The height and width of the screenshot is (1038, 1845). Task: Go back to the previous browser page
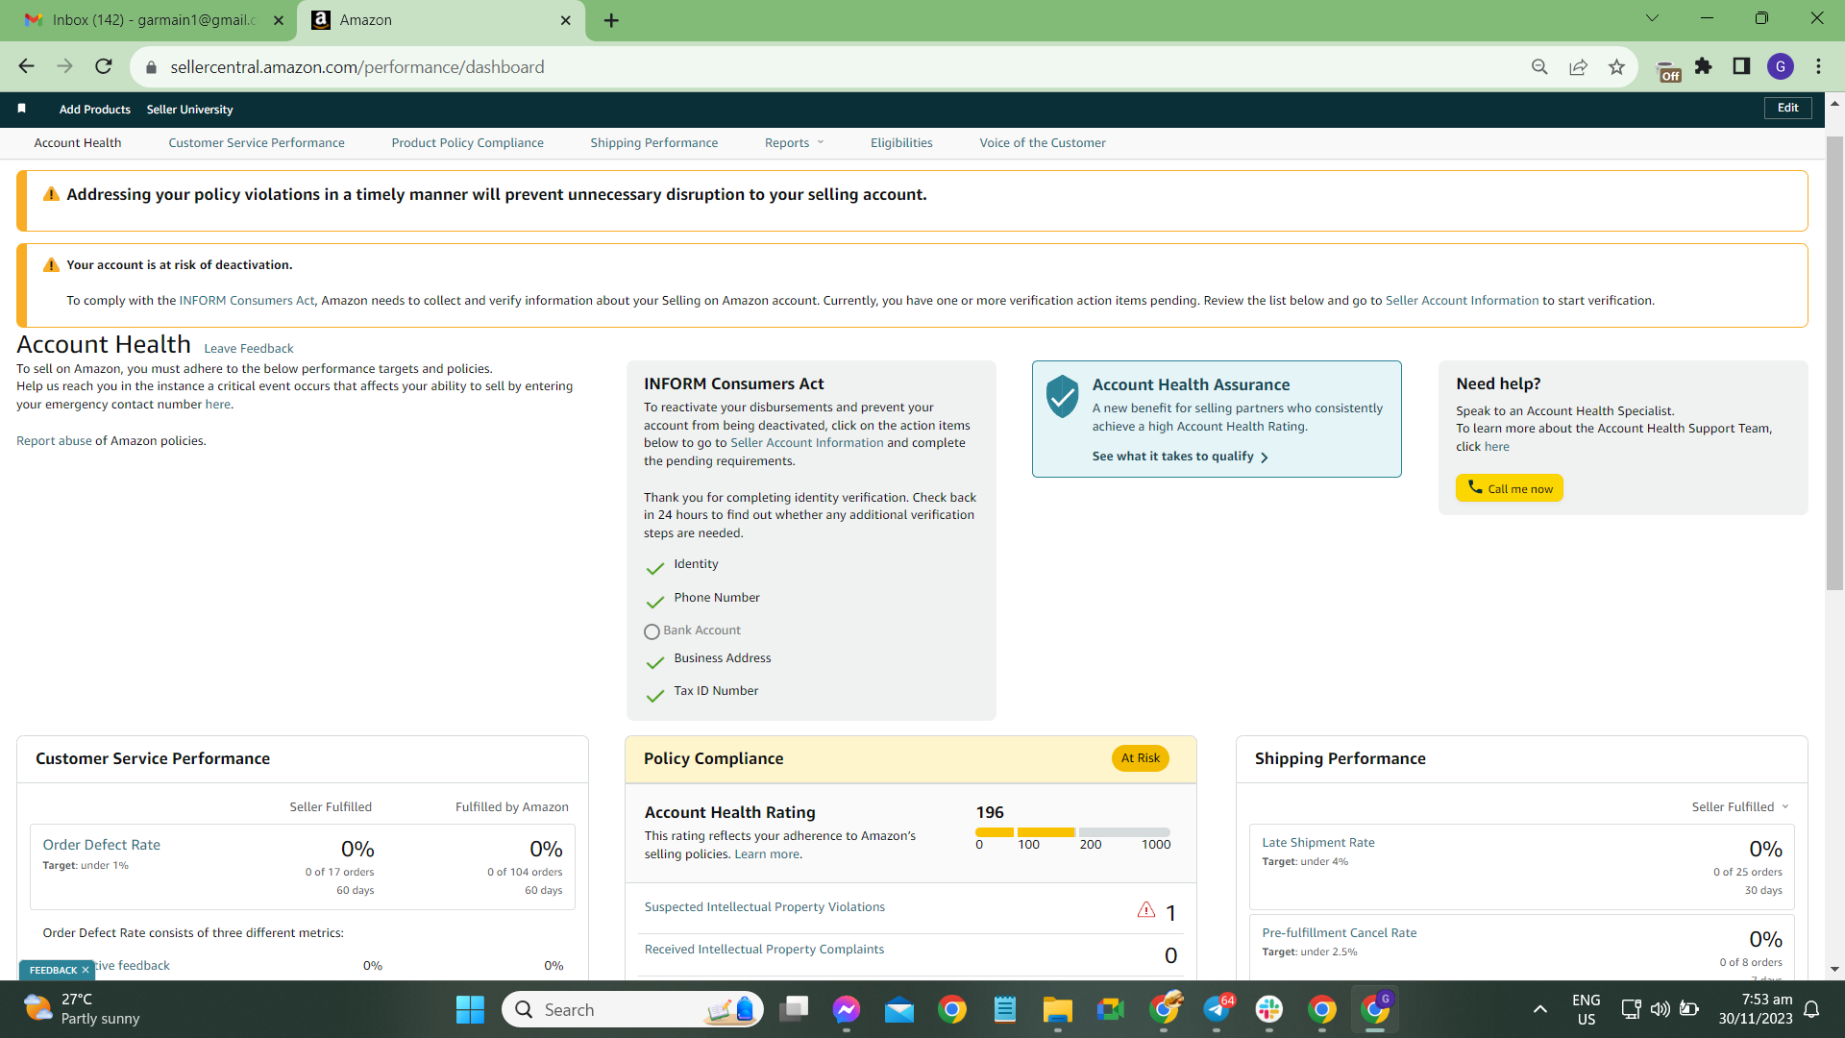(x=27, y=66)
